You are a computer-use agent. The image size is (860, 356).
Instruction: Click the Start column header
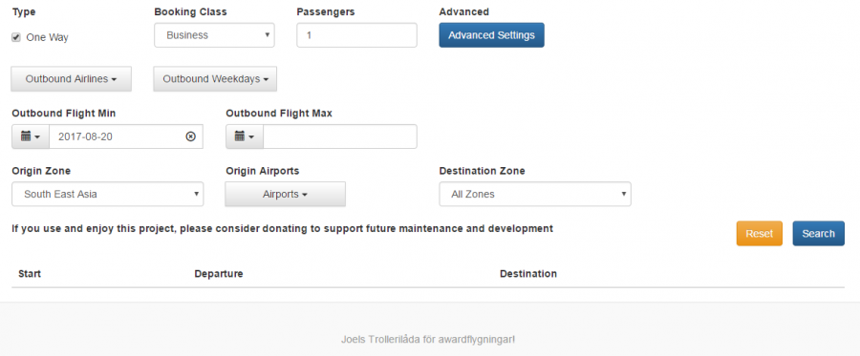pos(30,273)
